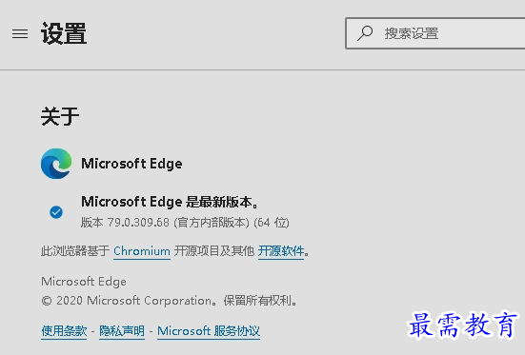This screenshot has width=525, height=355.
Task: Click the 最需教育 watermark
Action: (x=463, y=325)
